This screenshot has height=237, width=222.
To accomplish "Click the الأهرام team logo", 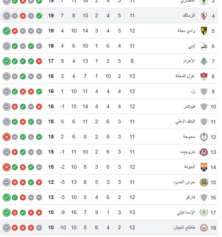I will [x=203, y=61].
